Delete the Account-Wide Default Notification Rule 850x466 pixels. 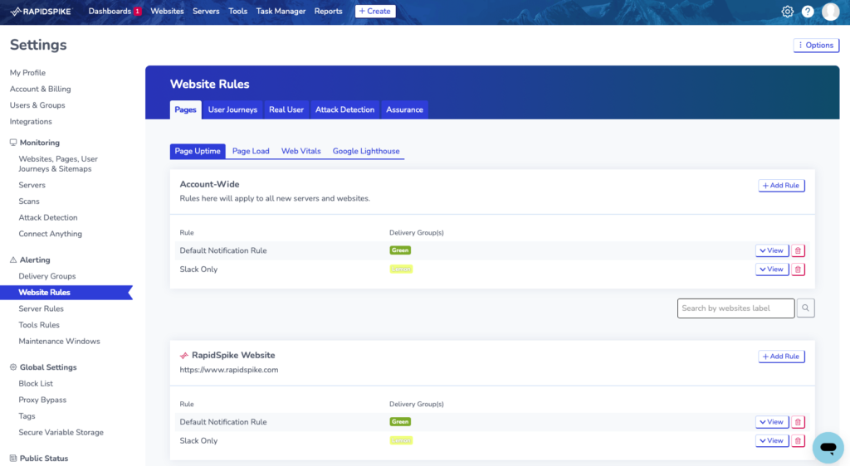798,250
